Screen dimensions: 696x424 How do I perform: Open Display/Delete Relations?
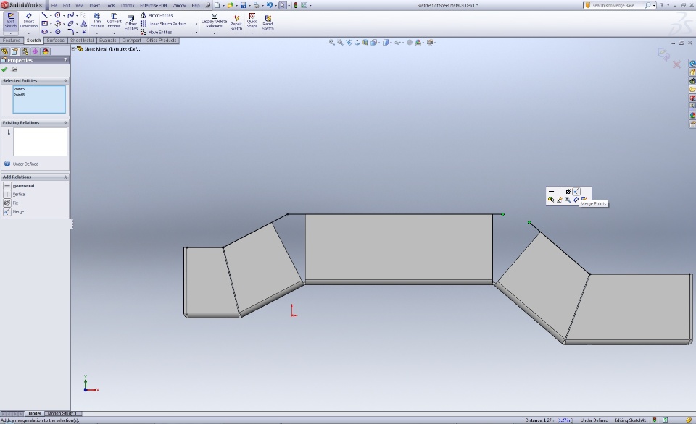pyautogui.click(x=214, y=20)
